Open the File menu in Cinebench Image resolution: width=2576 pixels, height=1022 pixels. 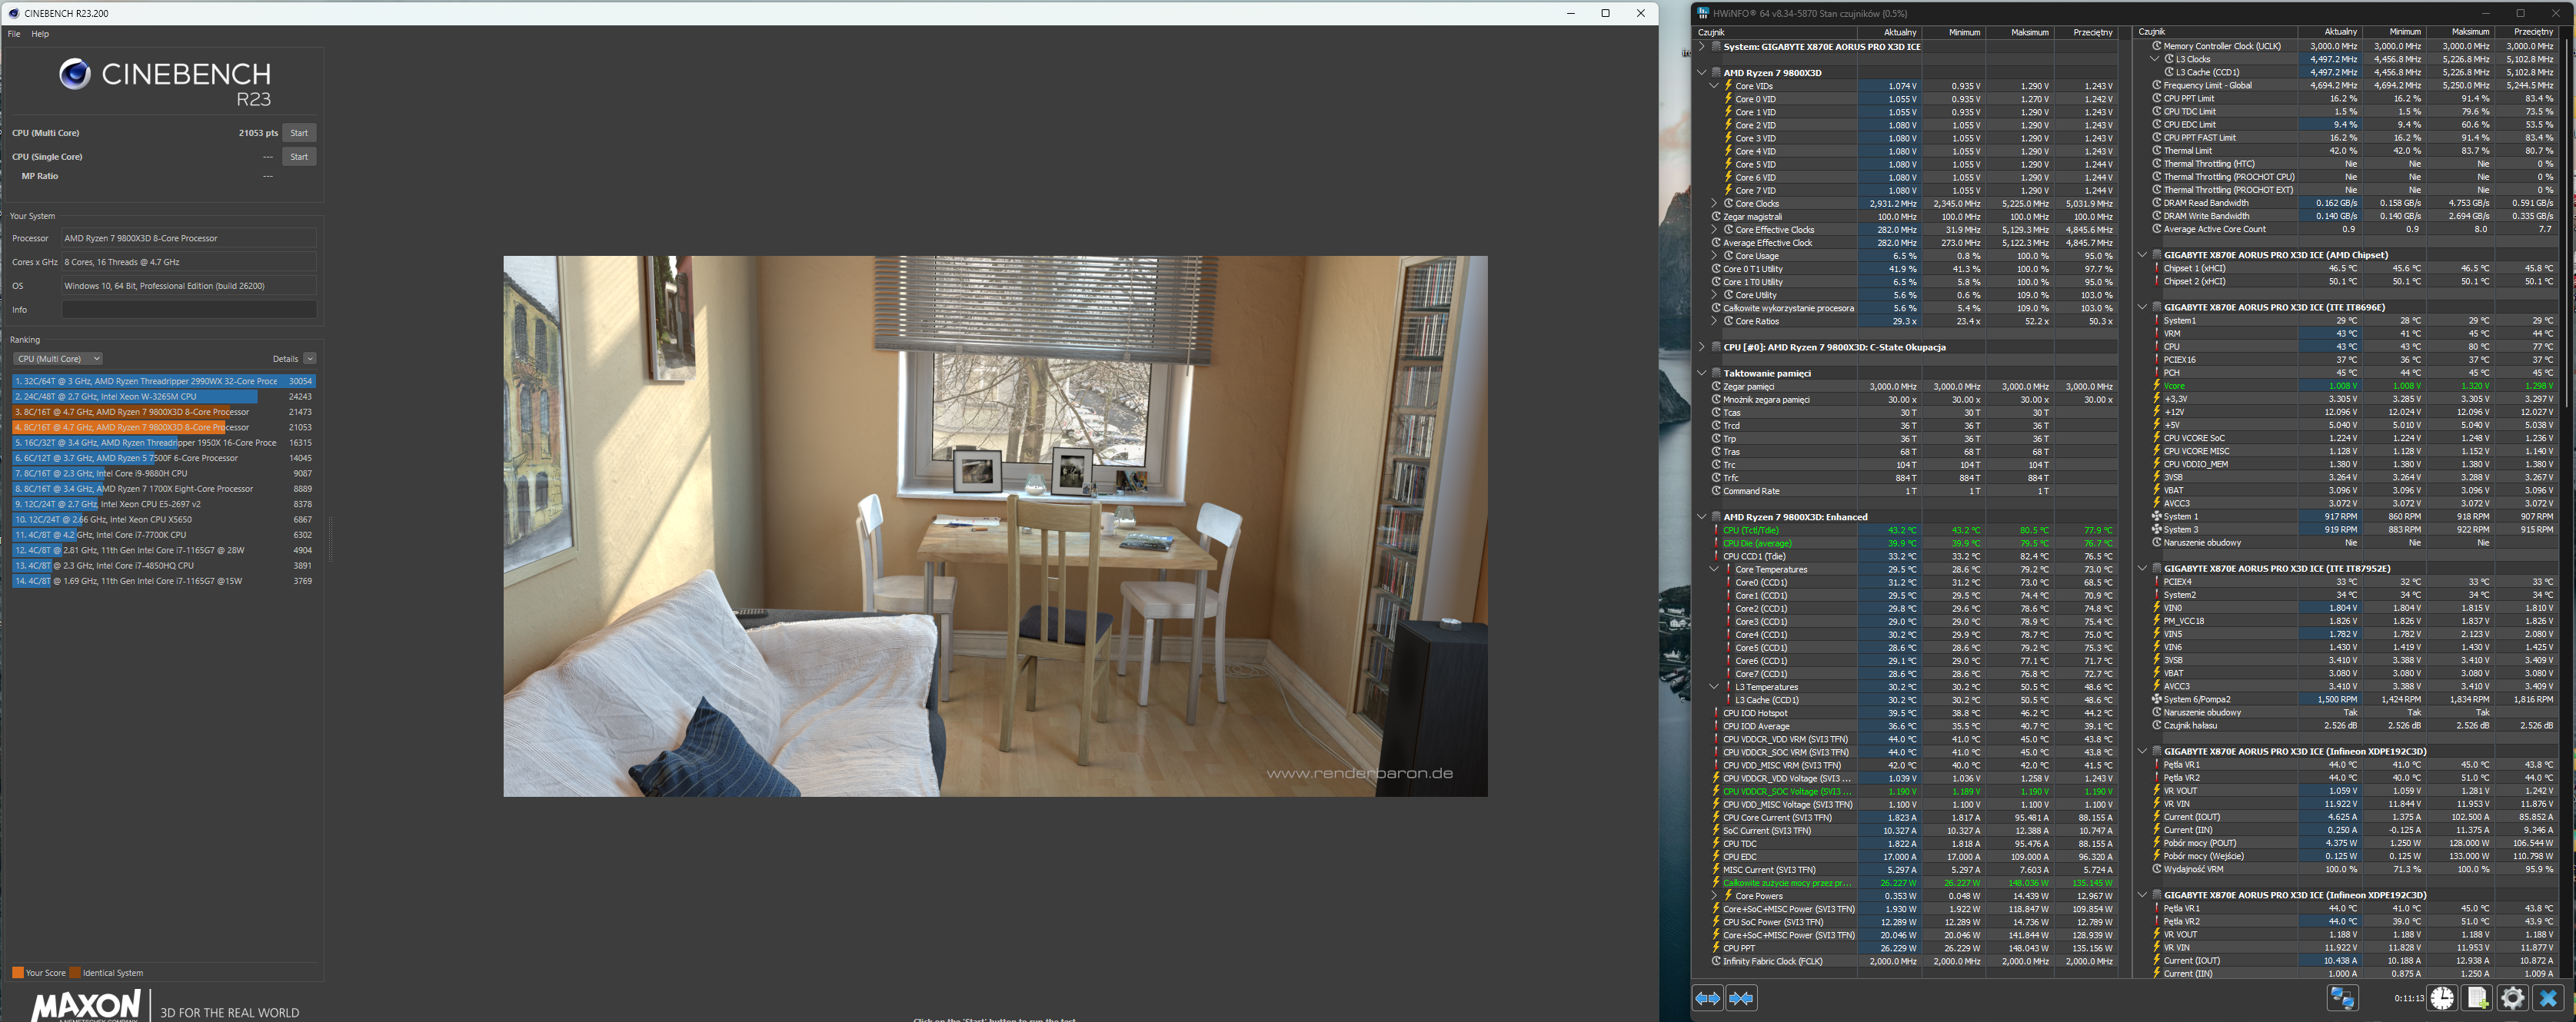(14, 34)
